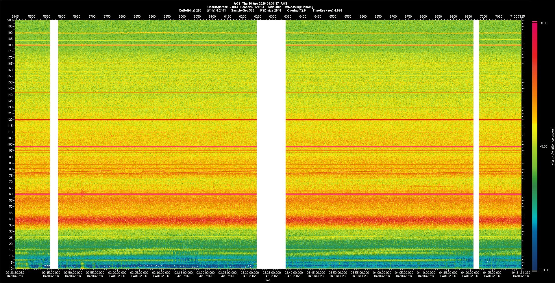Click the SensorID:121f03 header label
This screenshot has width=555, height=283.
(x=252, y=7)
